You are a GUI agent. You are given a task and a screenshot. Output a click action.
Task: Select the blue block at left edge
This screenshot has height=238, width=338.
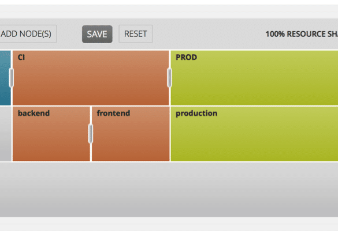5,78
